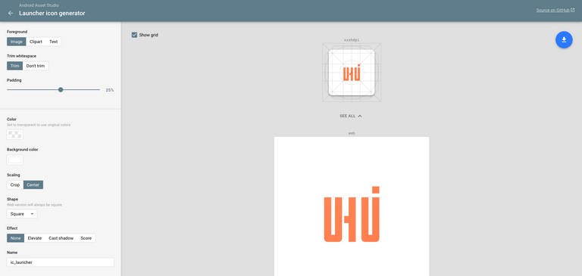Collapse the SEE ALL expander
Screen dimensions: 582x276
351,116
